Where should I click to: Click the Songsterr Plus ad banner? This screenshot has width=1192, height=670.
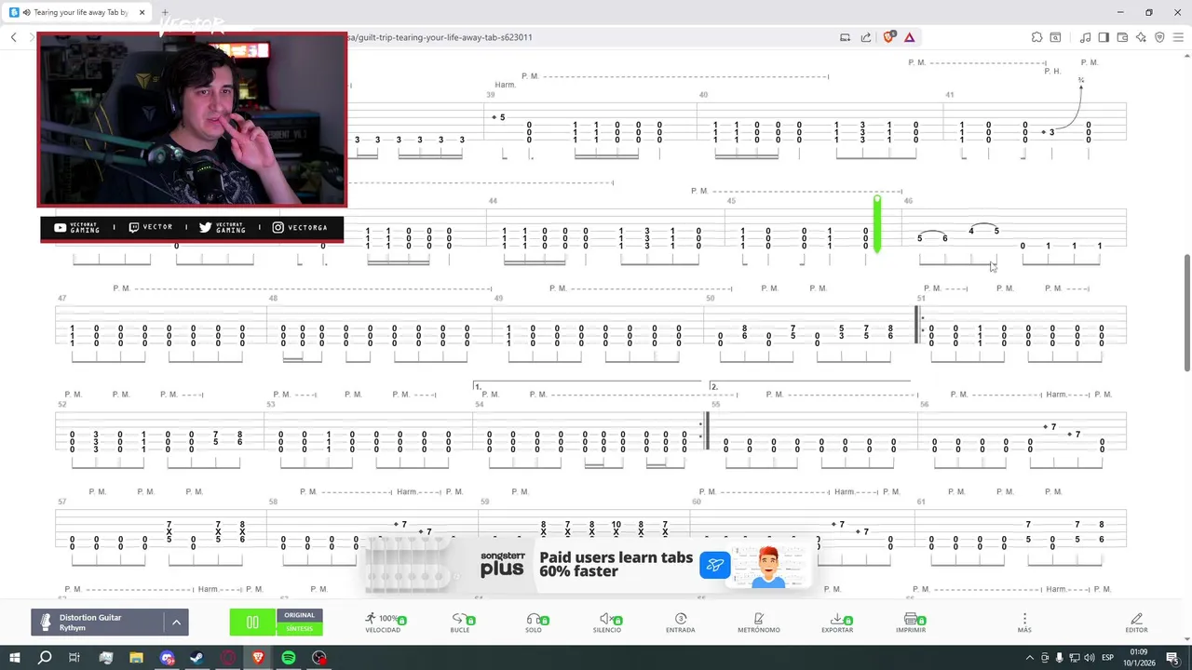coord(589,564)
